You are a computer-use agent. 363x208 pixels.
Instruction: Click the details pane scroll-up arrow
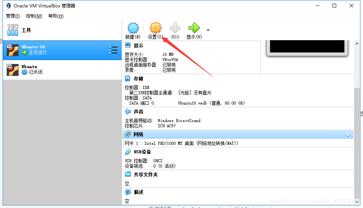click(357, 44)
